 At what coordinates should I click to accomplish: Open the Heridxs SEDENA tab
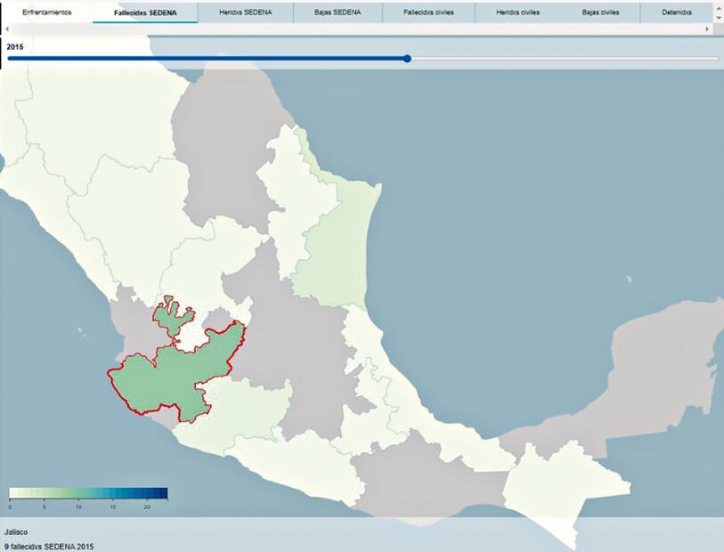(x=245, y=12)
